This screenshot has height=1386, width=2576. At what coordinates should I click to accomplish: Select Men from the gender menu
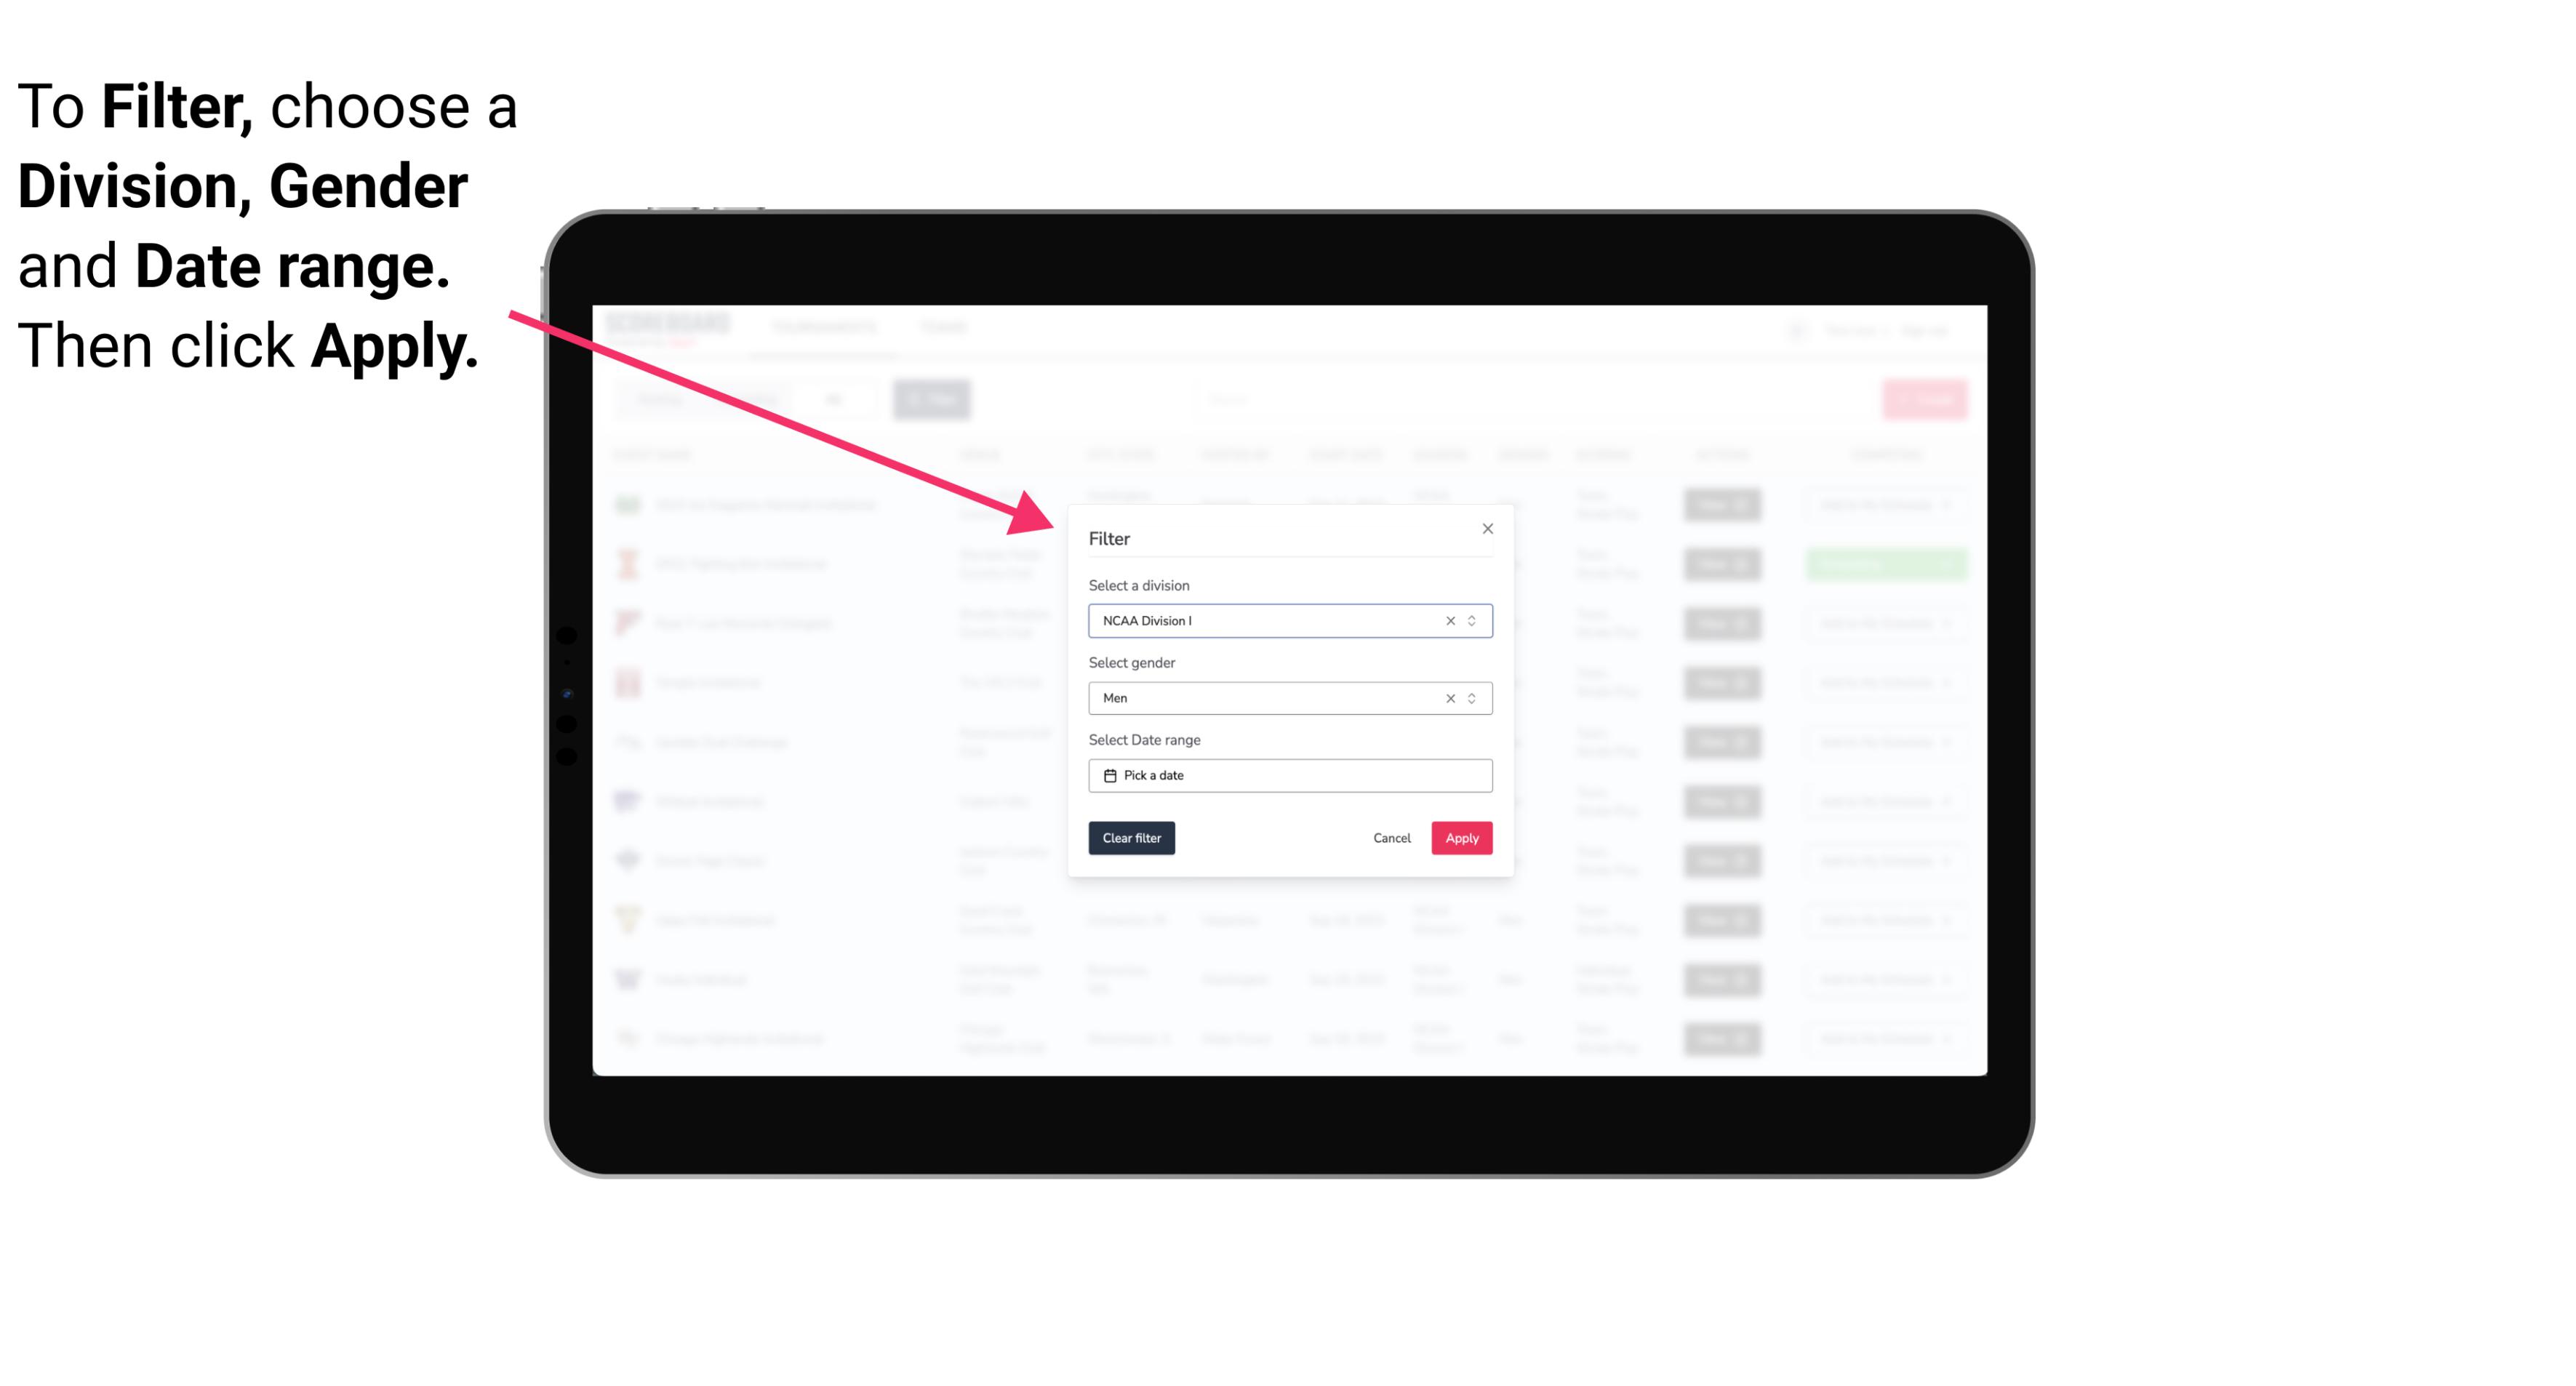point(1289,698)
